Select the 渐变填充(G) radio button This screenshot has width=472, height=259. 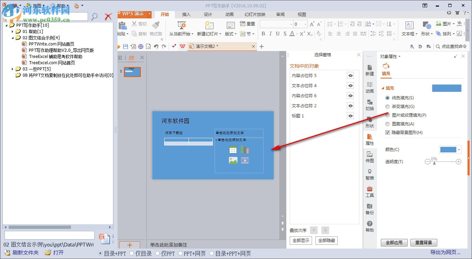coord(387,107)
